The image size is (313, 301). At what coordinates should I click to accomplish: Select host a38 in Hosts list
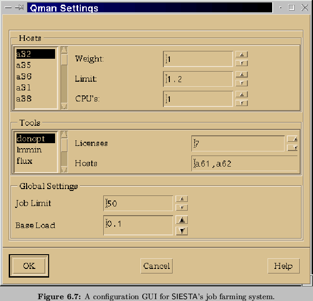(x=35, y=99)
